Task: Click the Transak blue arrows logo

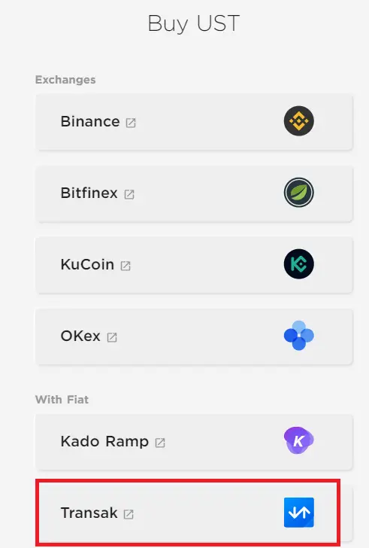Action: click(299, 513)
